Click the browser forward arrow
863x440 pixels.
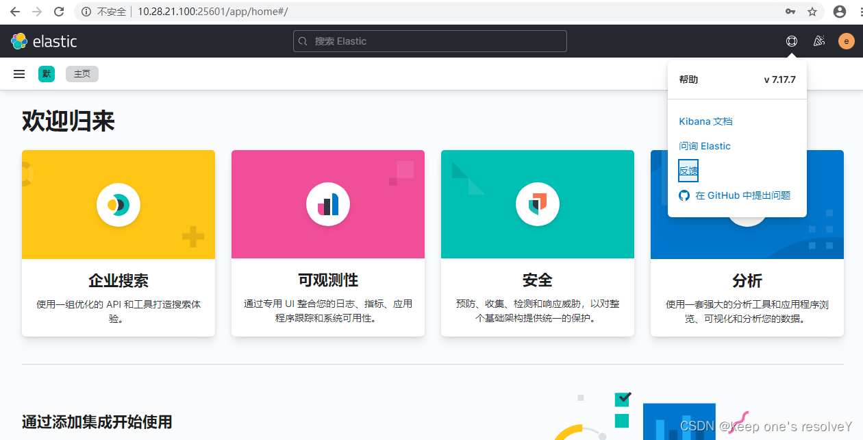(37, 12)
